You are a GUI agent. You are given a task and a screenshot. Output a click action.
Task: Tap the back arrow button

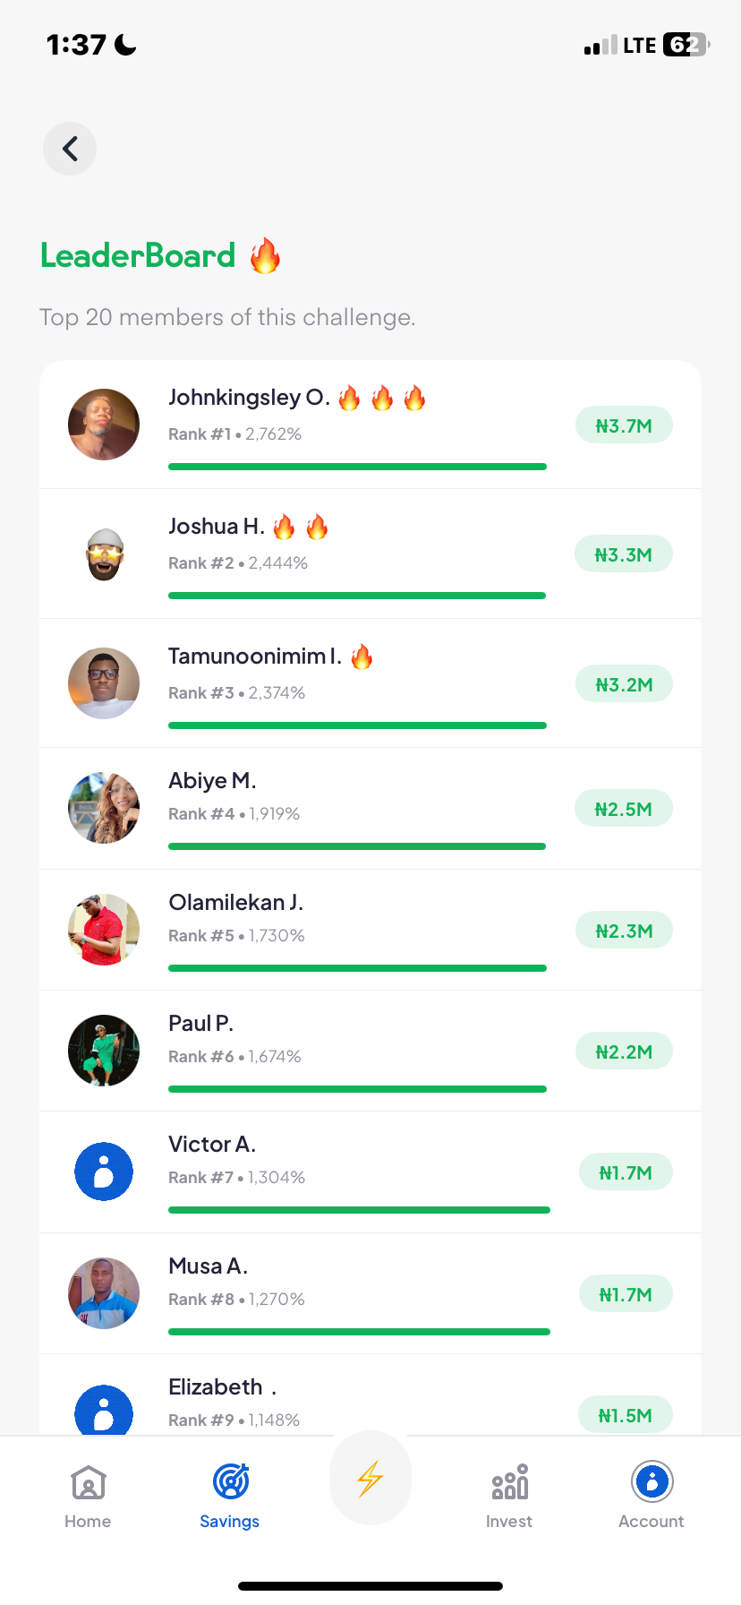click(70, 149)
